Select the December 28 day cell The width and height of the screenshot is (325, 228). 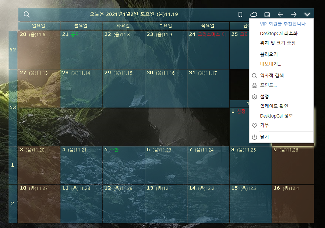click(82, 88)
